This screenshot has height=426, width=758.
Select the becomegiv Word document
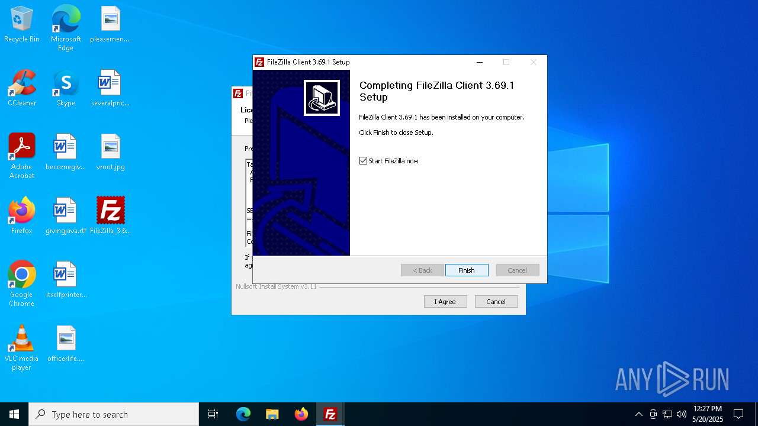tap(66, 153)
